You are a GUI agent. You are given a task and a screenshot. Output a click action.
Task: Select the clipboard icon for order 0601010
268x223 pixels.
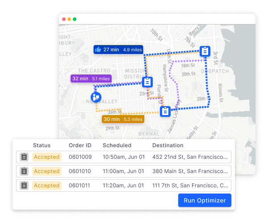click(24, 171)
